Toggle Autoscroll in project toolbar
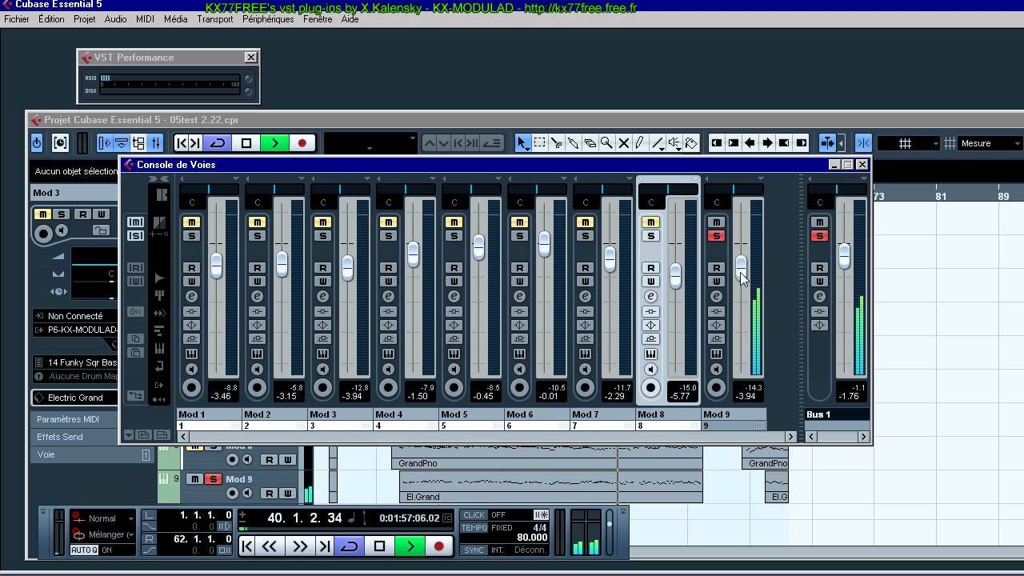This screenshot has height=576, width=1024. pyautogui.click(x=827, y=143)
